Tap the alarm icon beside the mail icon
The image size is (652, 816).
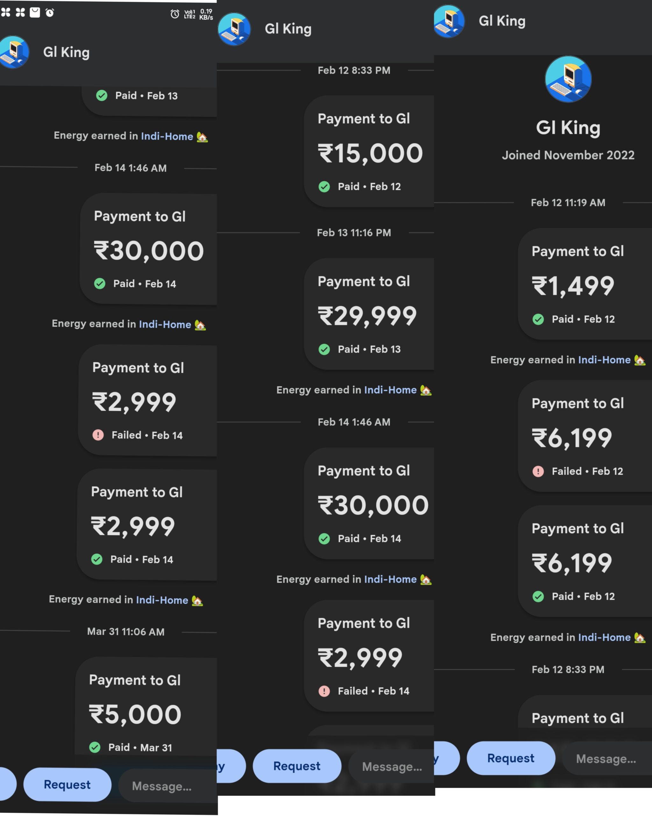pos(50,13)
